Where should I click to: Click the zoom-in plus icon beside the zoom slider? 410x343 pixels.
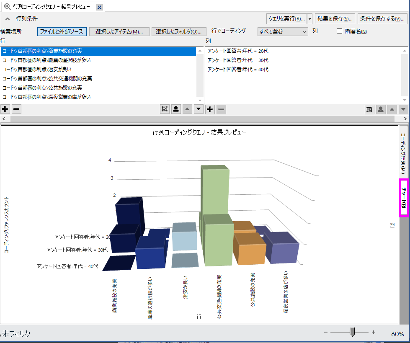click(x=374, y=332)
